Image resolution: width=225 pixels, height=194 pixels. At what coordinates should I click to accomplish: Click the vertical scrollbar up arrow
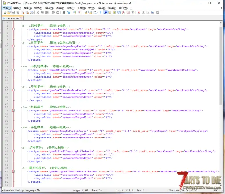[221, 23]
